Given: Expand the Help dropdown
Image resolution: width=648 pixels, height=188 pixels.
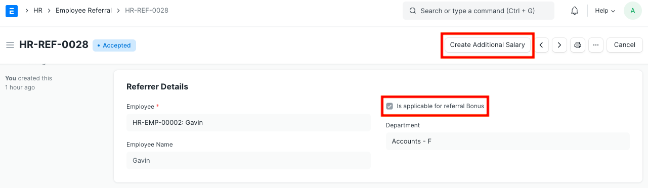Looking at the screenshot, I should [605, 11].
